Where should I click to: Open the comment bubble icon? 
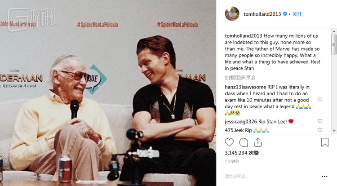[244, 142]
